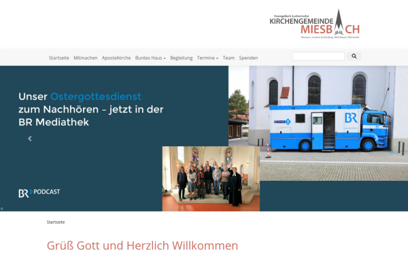Click the 'BR Mediathek' slide text

54,122
